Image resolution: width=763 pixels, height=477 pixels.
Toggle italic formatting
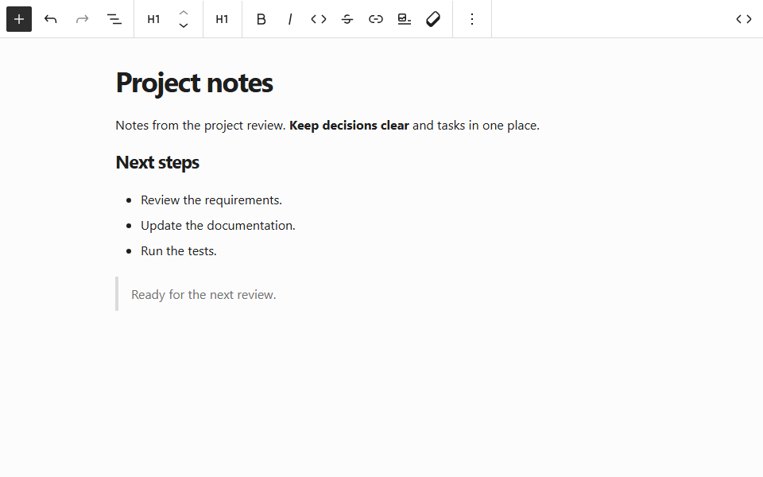point(290,19)
